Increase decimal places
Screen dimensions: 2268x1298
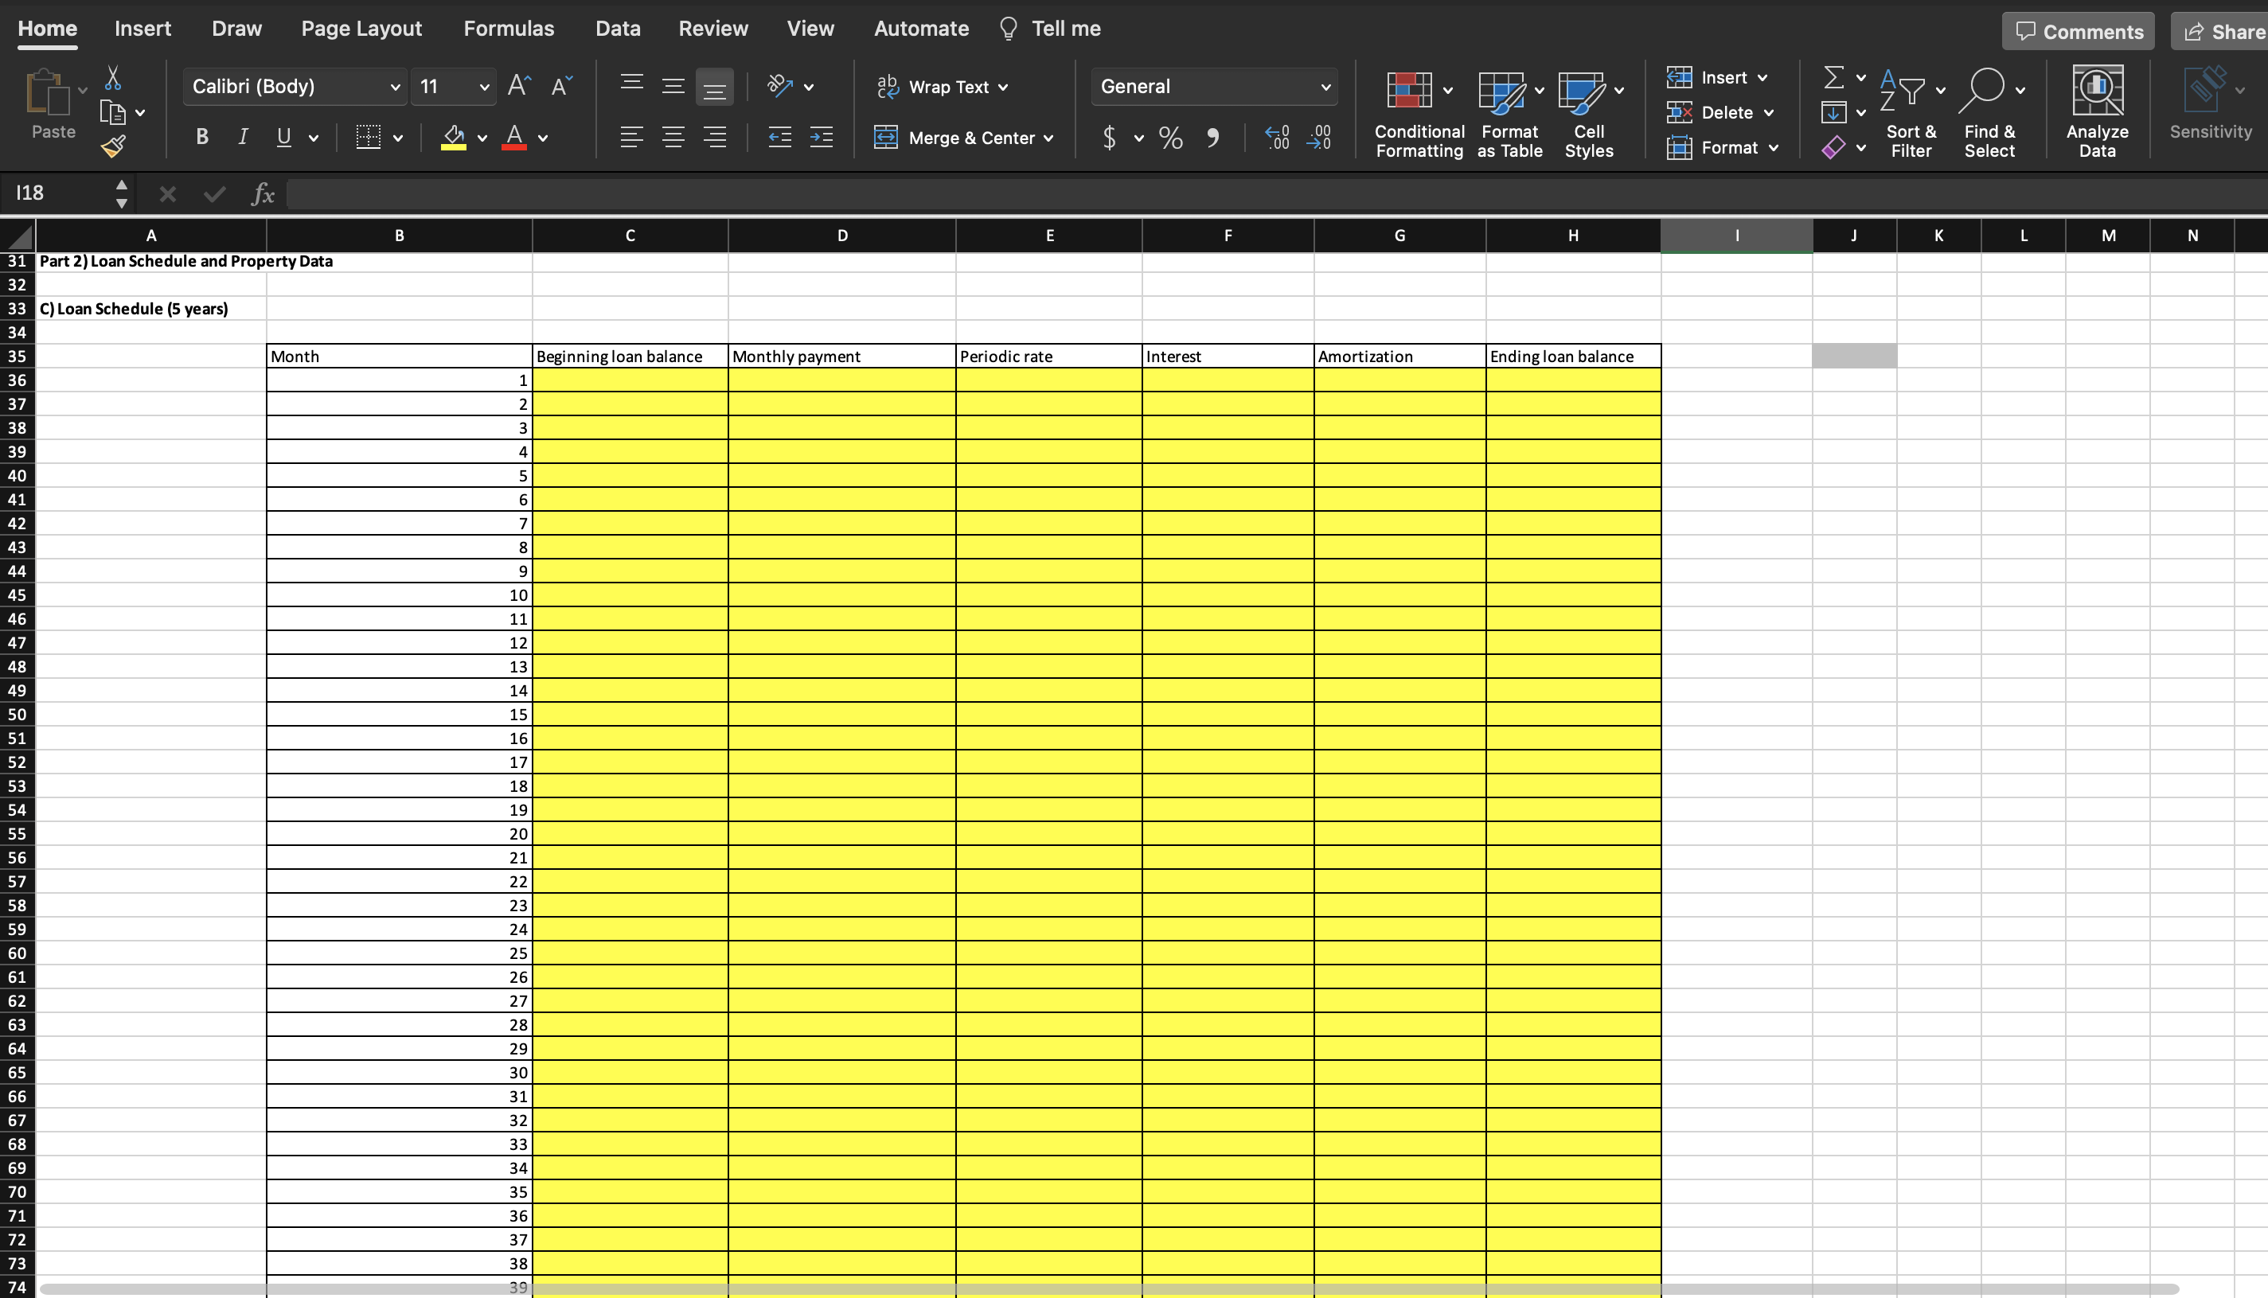[x=1277, y=138]
